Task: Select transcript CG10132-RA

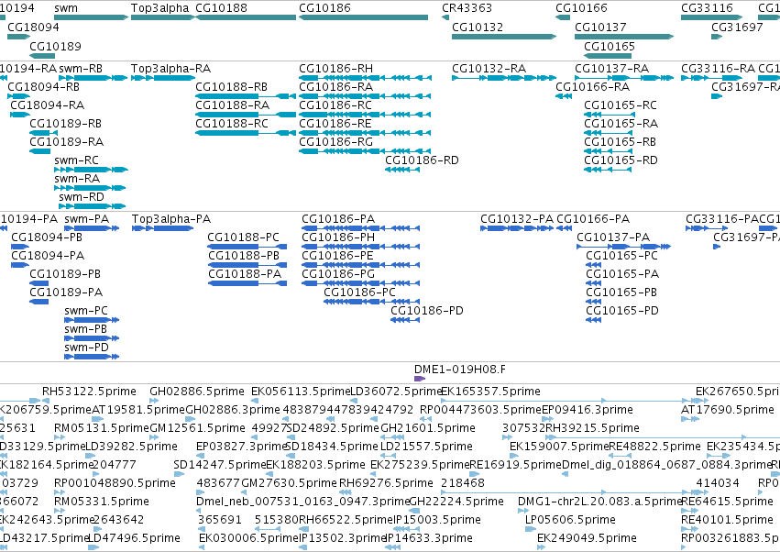Action: 504,78
